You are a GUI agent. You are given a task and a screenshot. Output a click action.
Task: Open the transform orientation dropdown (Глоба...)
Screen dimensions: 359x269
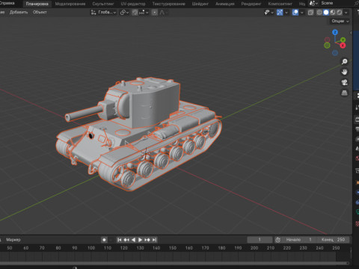tap(103, 12)
